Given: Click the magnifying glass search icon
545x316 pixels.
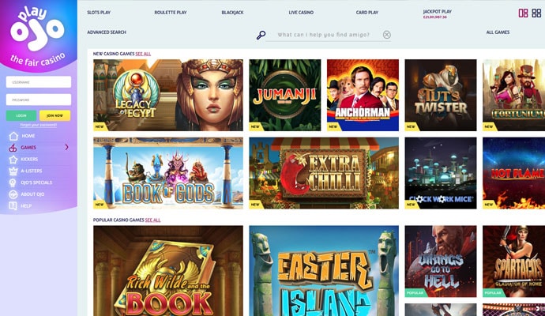Looking at the screenshot, I should click(x=261, y=35).
